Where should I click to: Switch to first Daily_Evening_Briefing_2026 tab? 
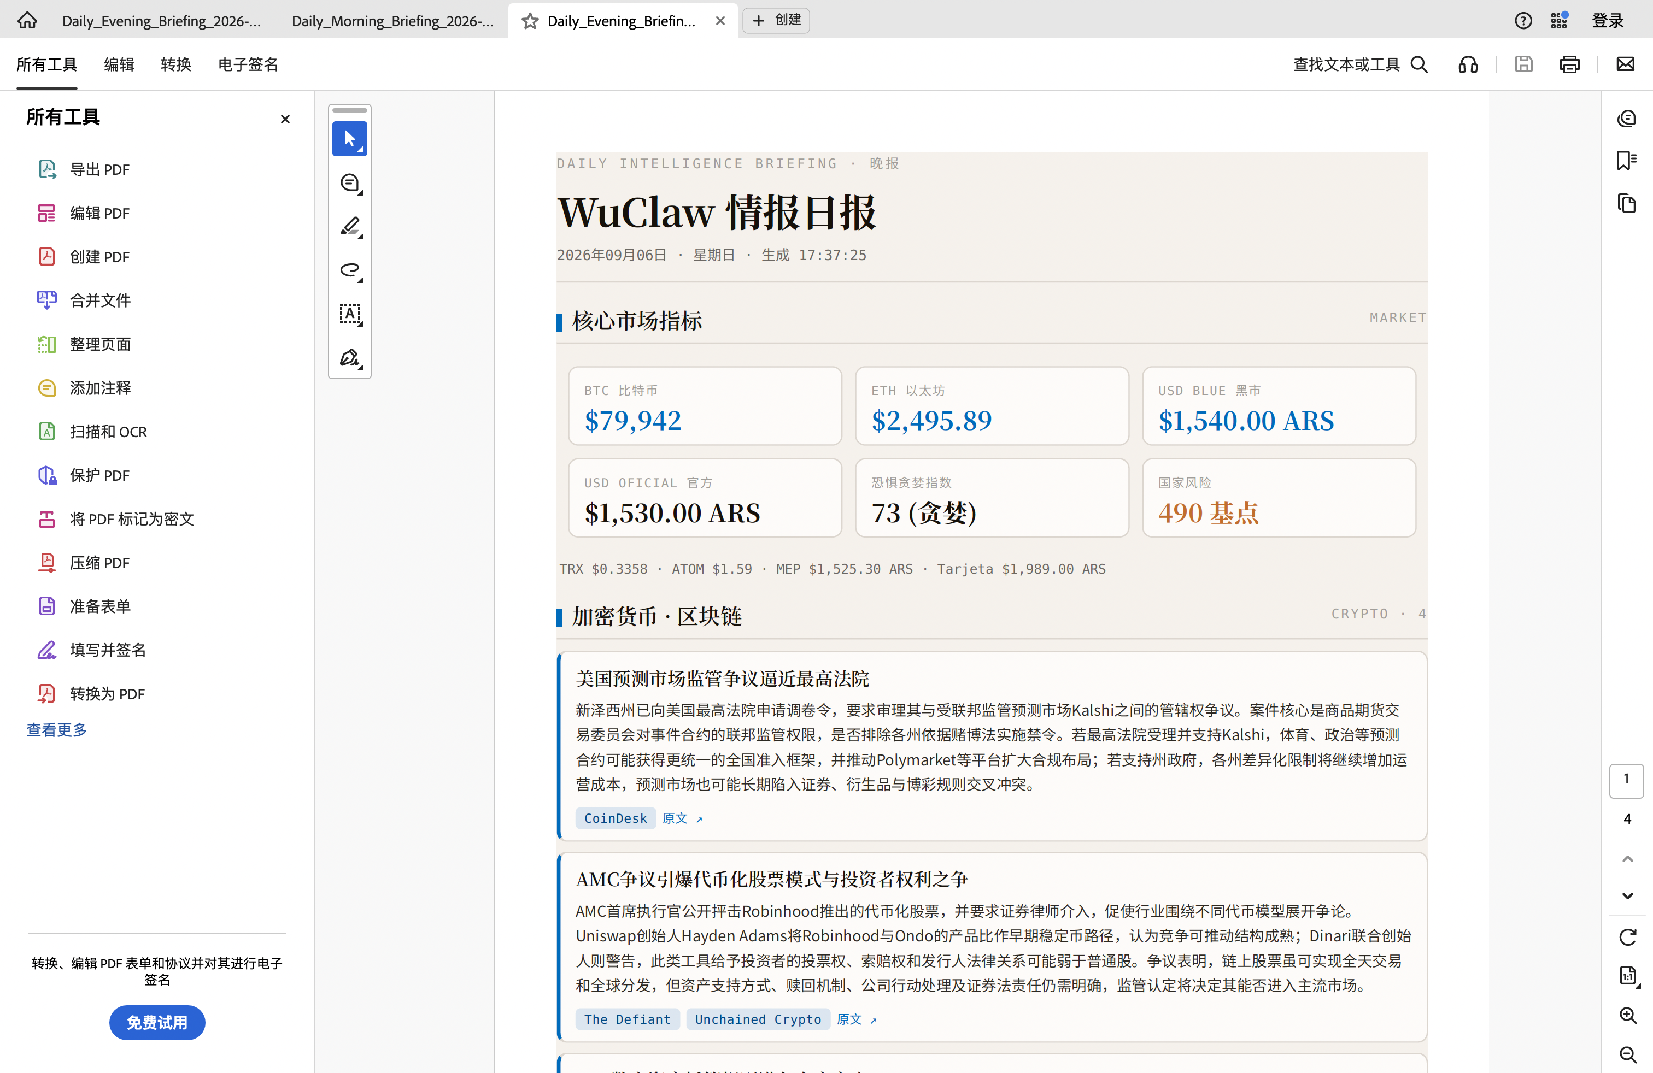161,21
